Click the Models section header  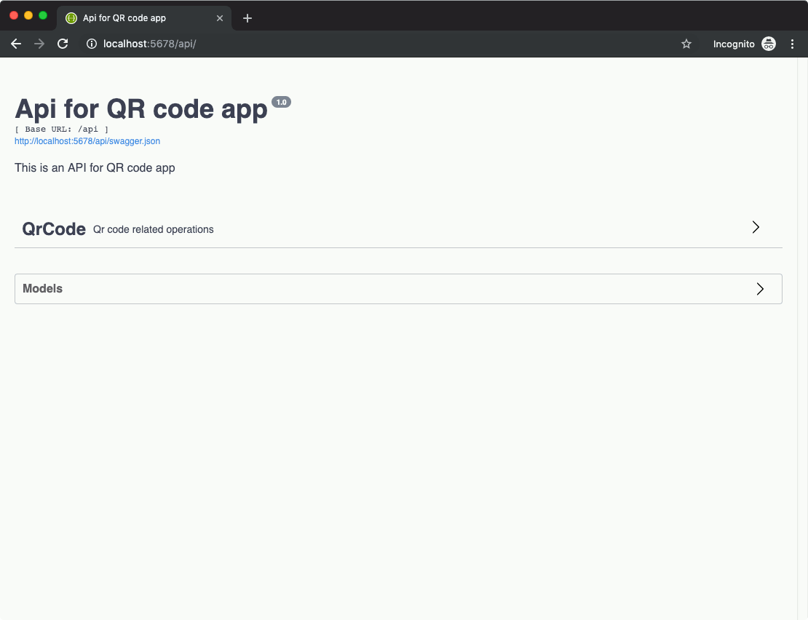[x=42, y=288]
